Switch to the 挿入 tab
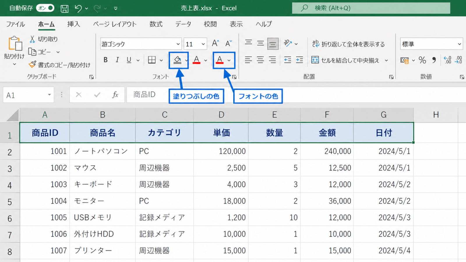The image size is (466, 262). click(x=73, y=24)
